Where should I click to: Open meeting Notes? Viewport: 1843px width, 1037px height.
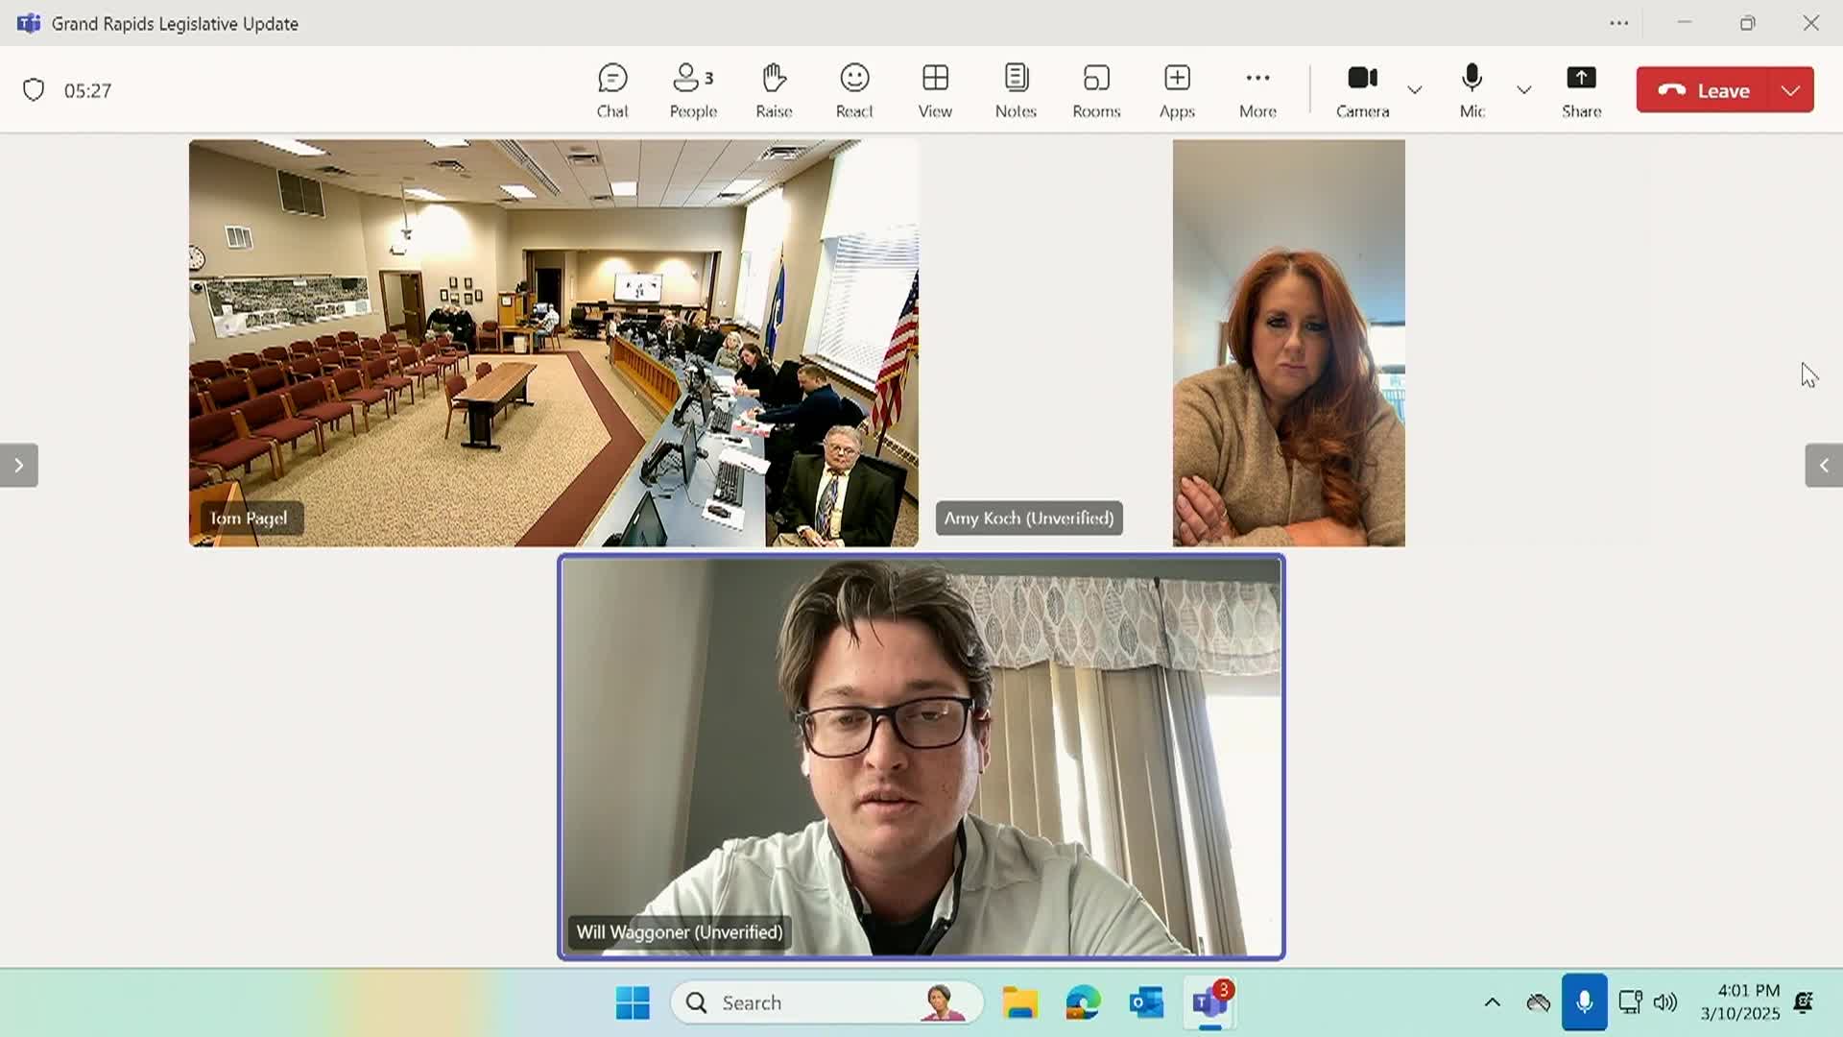tap(1016, 90)
